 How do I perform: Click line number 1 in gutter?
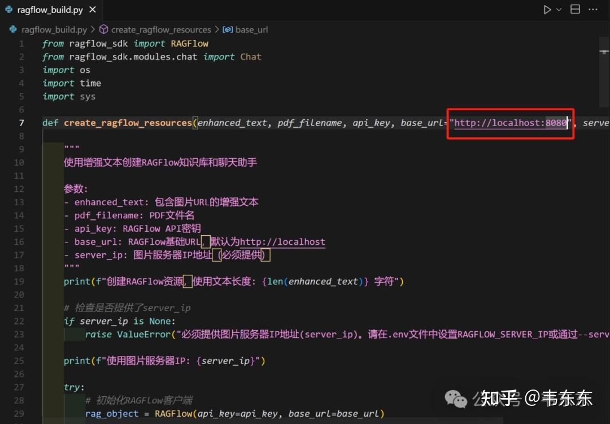[22, 44]
